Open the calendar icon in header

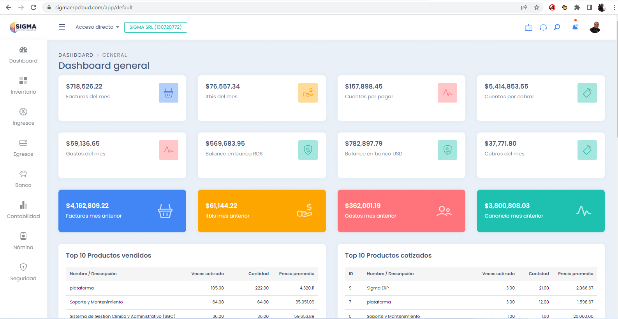(x=528, y=27)
